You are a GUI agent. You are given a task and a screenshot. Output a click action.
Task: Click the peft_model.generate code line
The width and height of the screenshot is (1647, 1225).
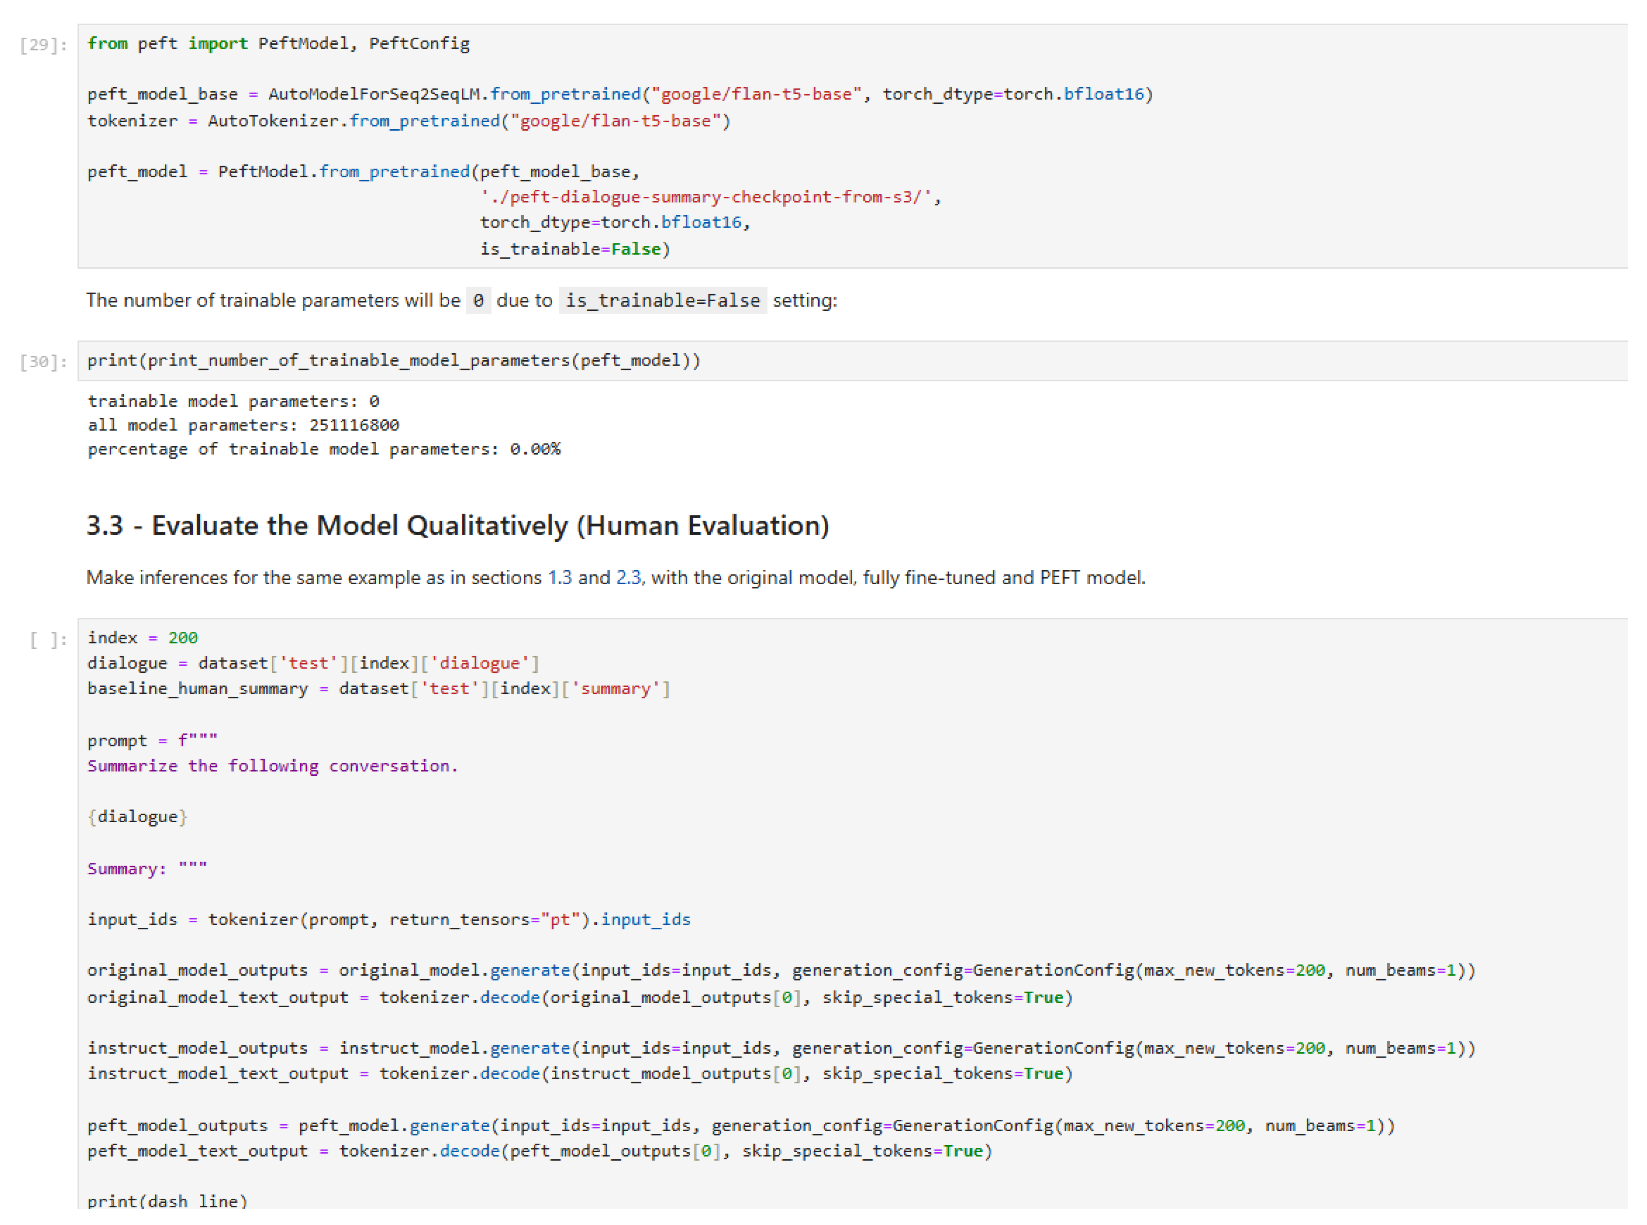[740, 1126]
